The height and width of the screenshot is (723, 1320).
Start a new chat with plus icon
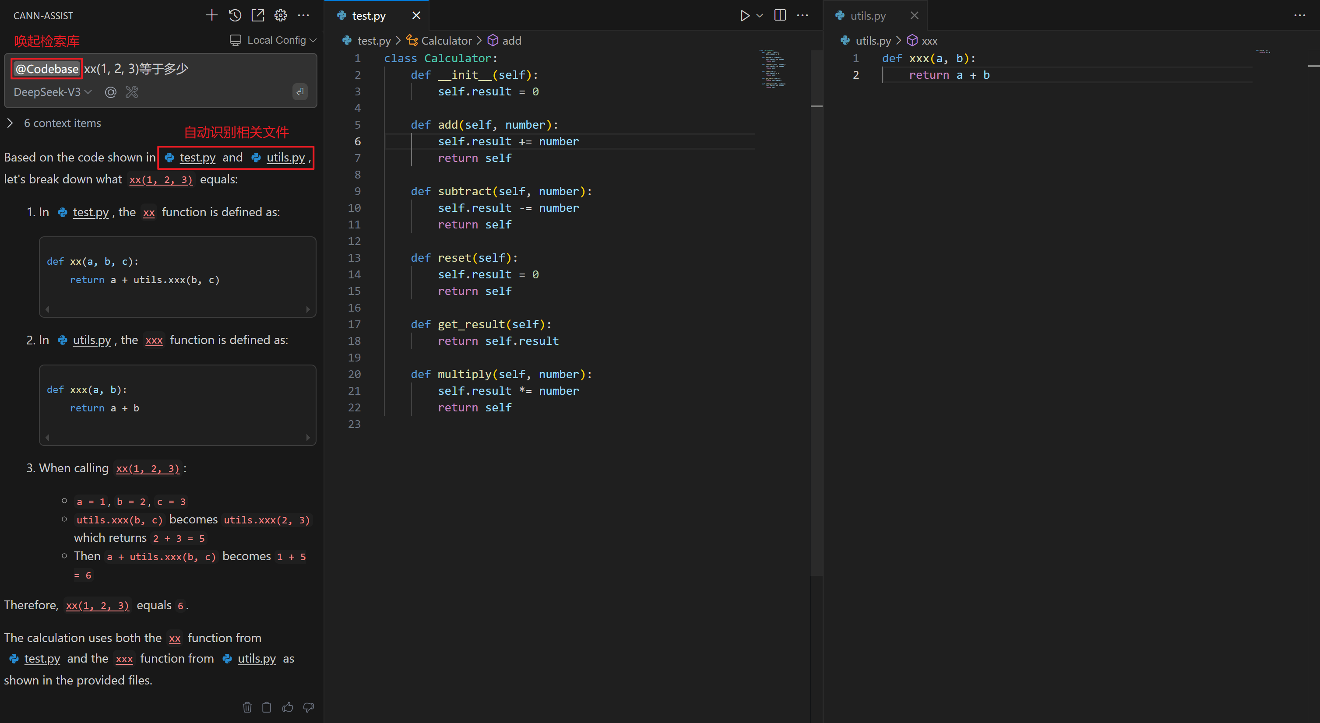click(x=211, y=15)
